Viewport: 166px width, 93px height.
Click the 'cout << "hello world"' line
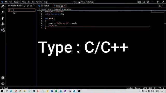[63, 23]
